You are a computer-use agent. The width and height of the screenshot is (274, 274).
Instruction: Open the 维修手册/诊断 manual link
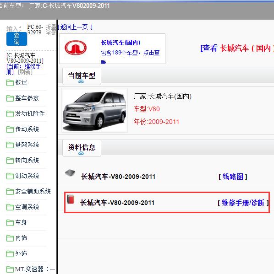click(243, 203)
